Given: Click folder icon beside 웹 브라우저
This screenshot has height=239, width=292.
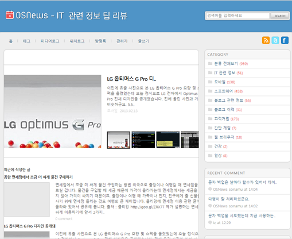Looking at the screenshot, I should 210,137.
